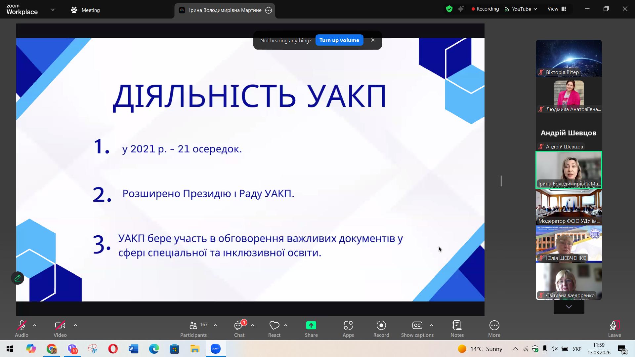Turn on the Video camera
The height and width of the screenshot is (357, 635).
tap(60, 329)
